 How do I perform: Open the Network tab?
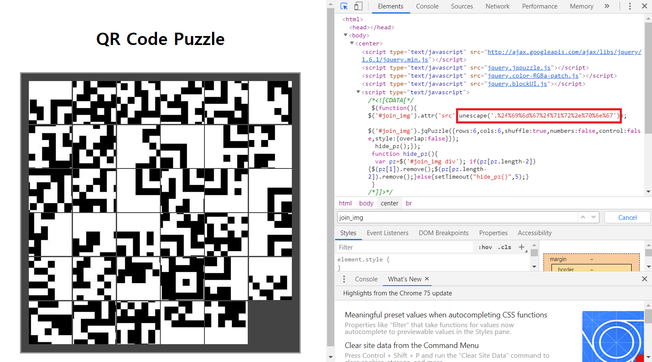pyautogui.click(x=498, y=6)
